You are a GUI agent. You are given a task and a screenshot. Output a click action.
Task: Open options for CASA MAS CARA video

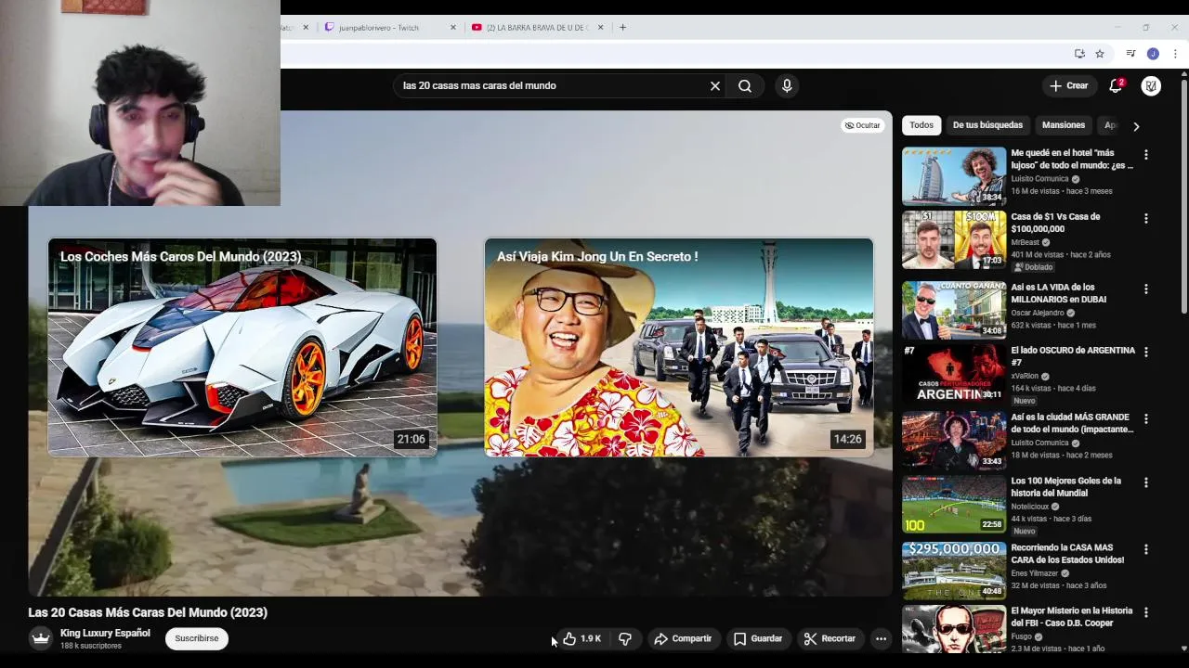[x=1146, y=549]
